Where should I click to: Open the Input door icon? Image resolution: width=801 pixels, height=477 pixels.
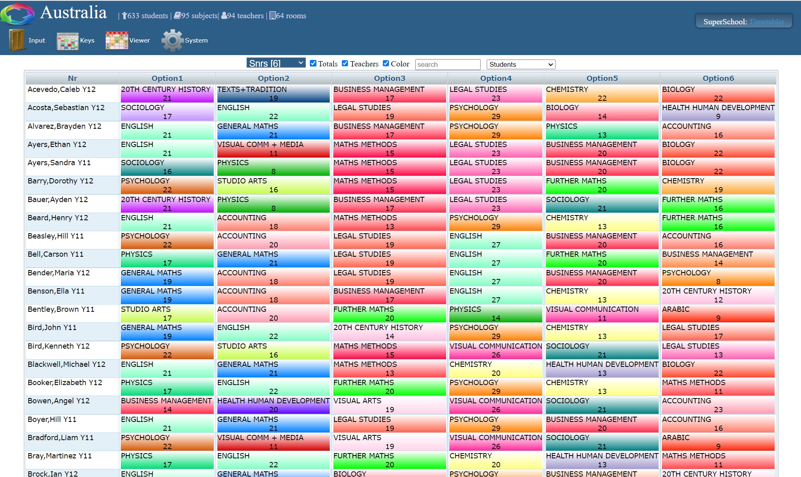click(17, 40)
